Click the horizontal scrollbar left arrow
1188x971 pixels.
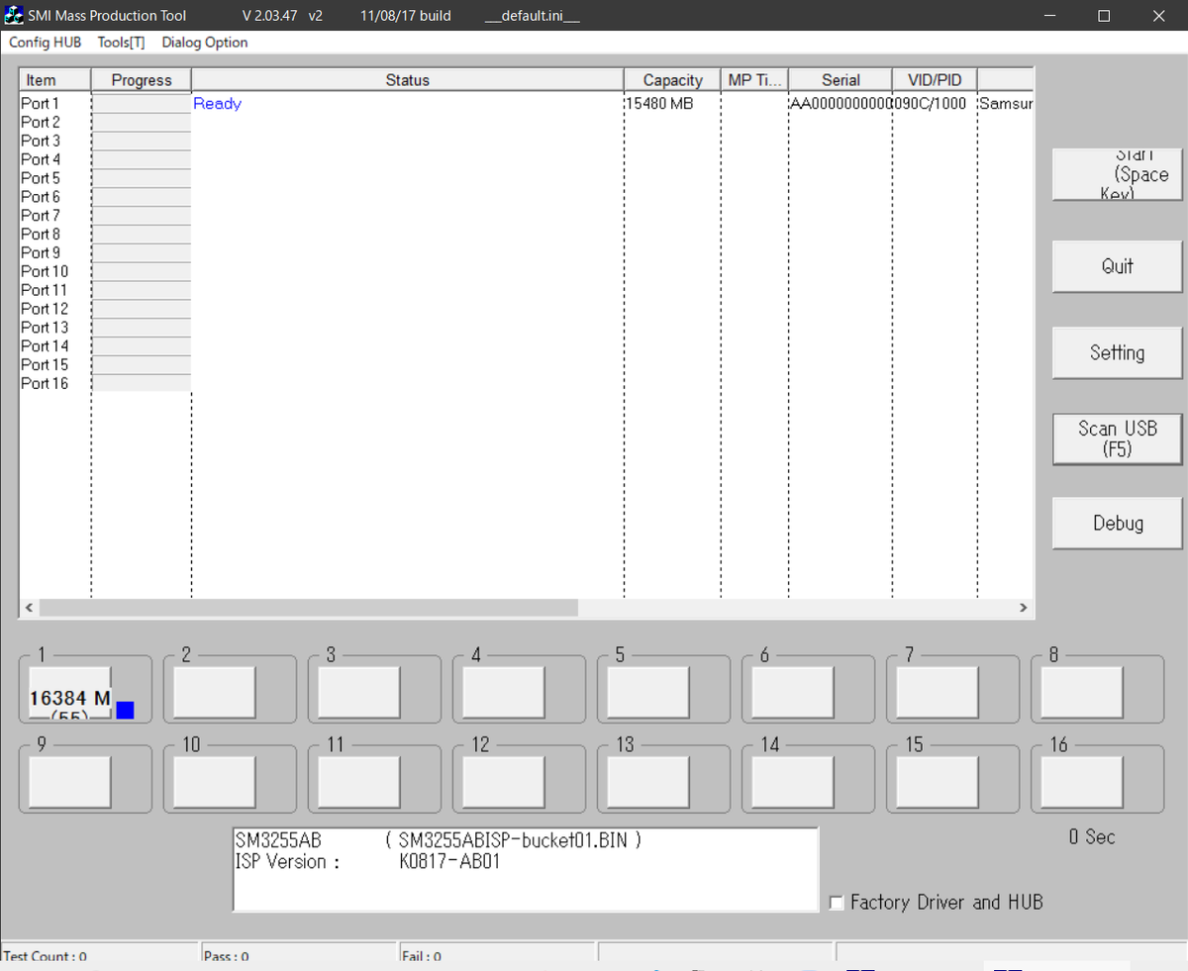pos(29,607)
